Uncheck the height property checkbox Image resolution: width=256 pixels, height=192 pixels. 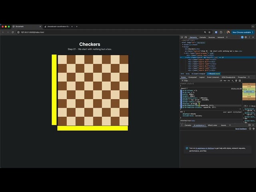(181, 96)
